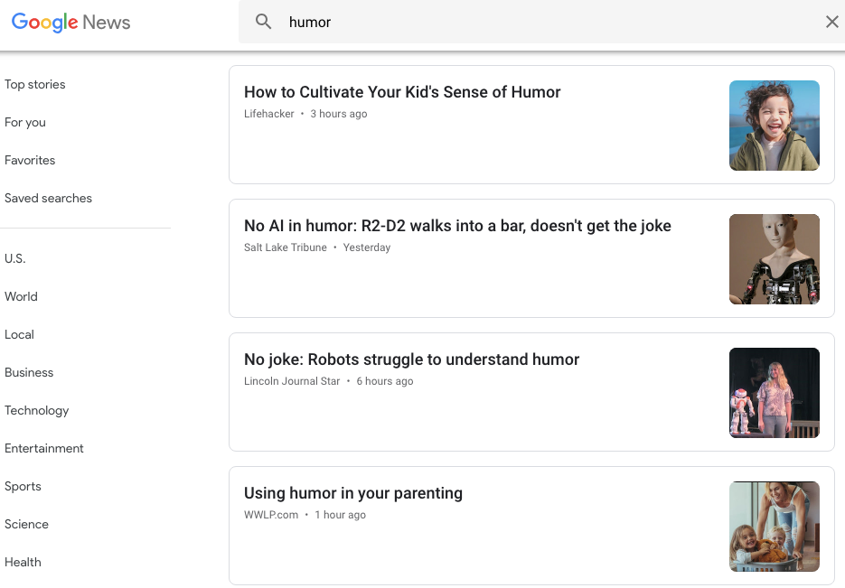This screenshot has width=845, height=588.
Task: Go to the For you section
Action: [x=25, y=122]
